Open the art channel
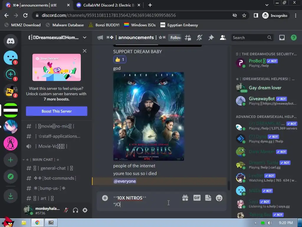 click(56, 198)
